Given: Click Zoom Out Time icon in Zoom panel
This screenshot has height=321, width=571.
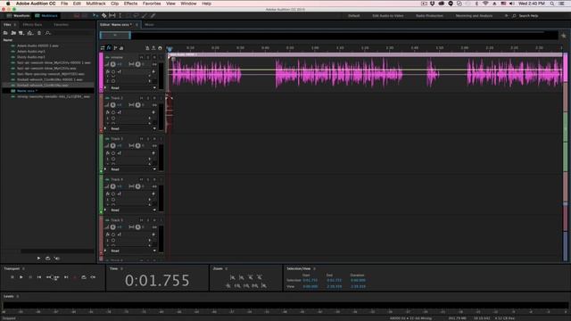Looking at the screenshot, I should [260, 277].
